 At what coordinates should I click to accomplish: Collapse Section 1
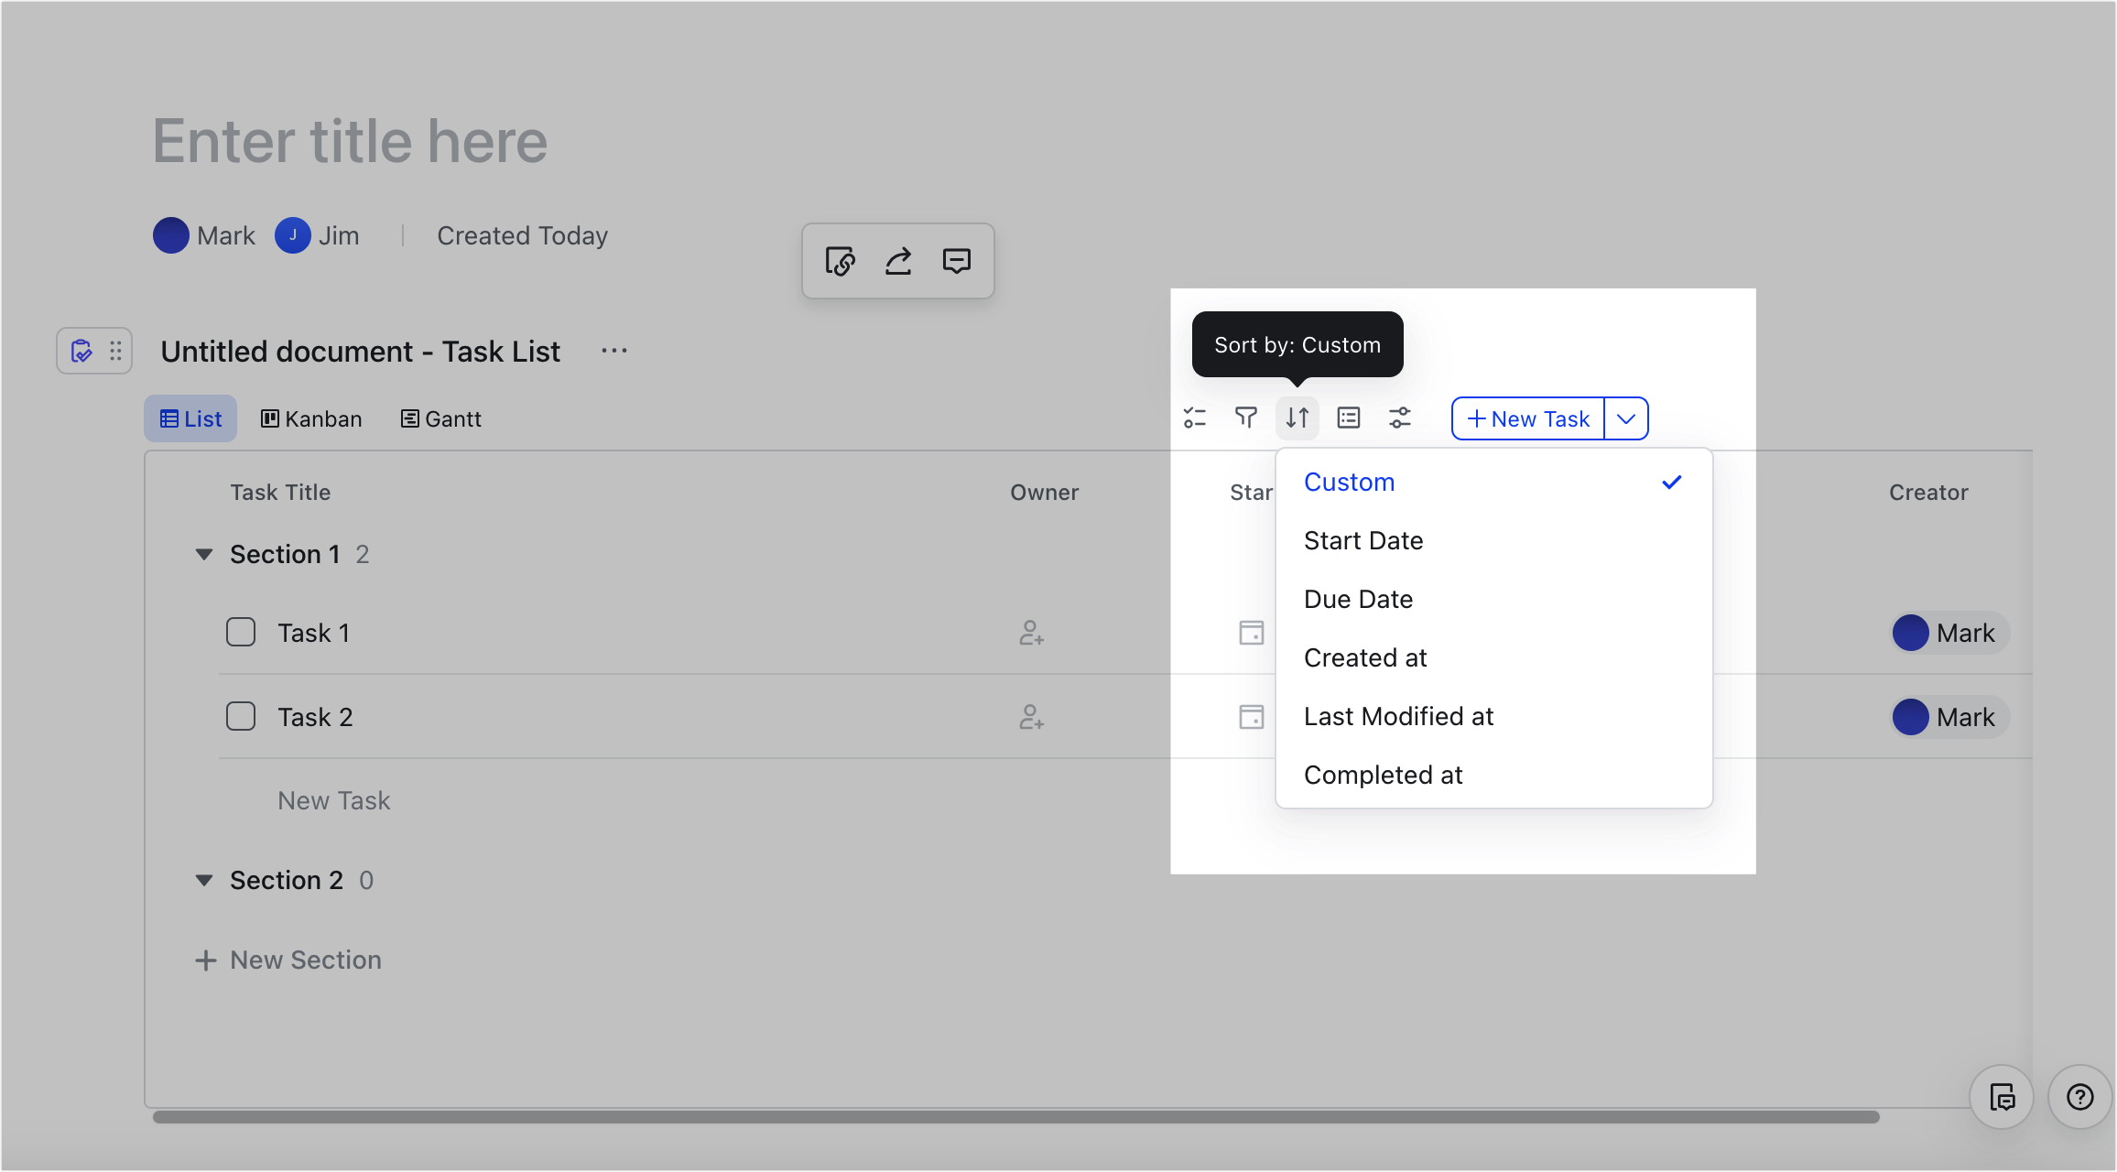[204, 554]
